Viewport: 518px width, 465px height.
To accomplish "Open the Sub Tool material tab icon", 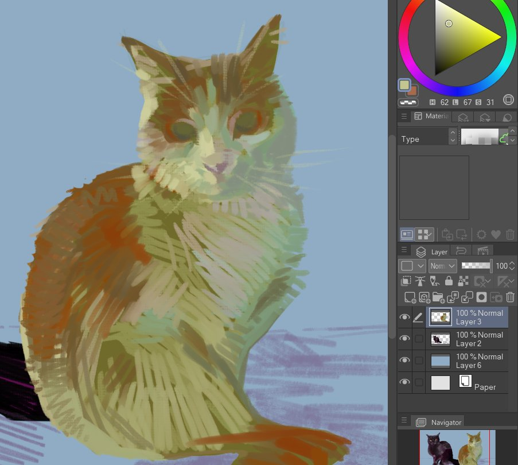I will [463, 117].
